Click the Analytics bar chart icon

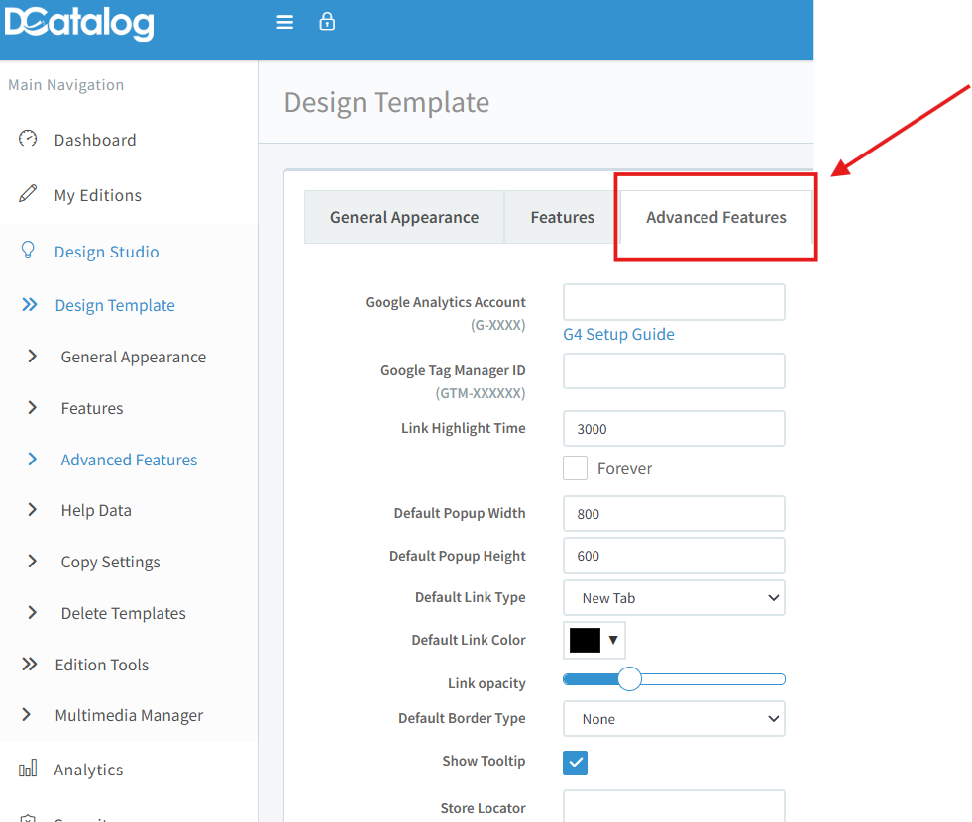coord(28,769)
